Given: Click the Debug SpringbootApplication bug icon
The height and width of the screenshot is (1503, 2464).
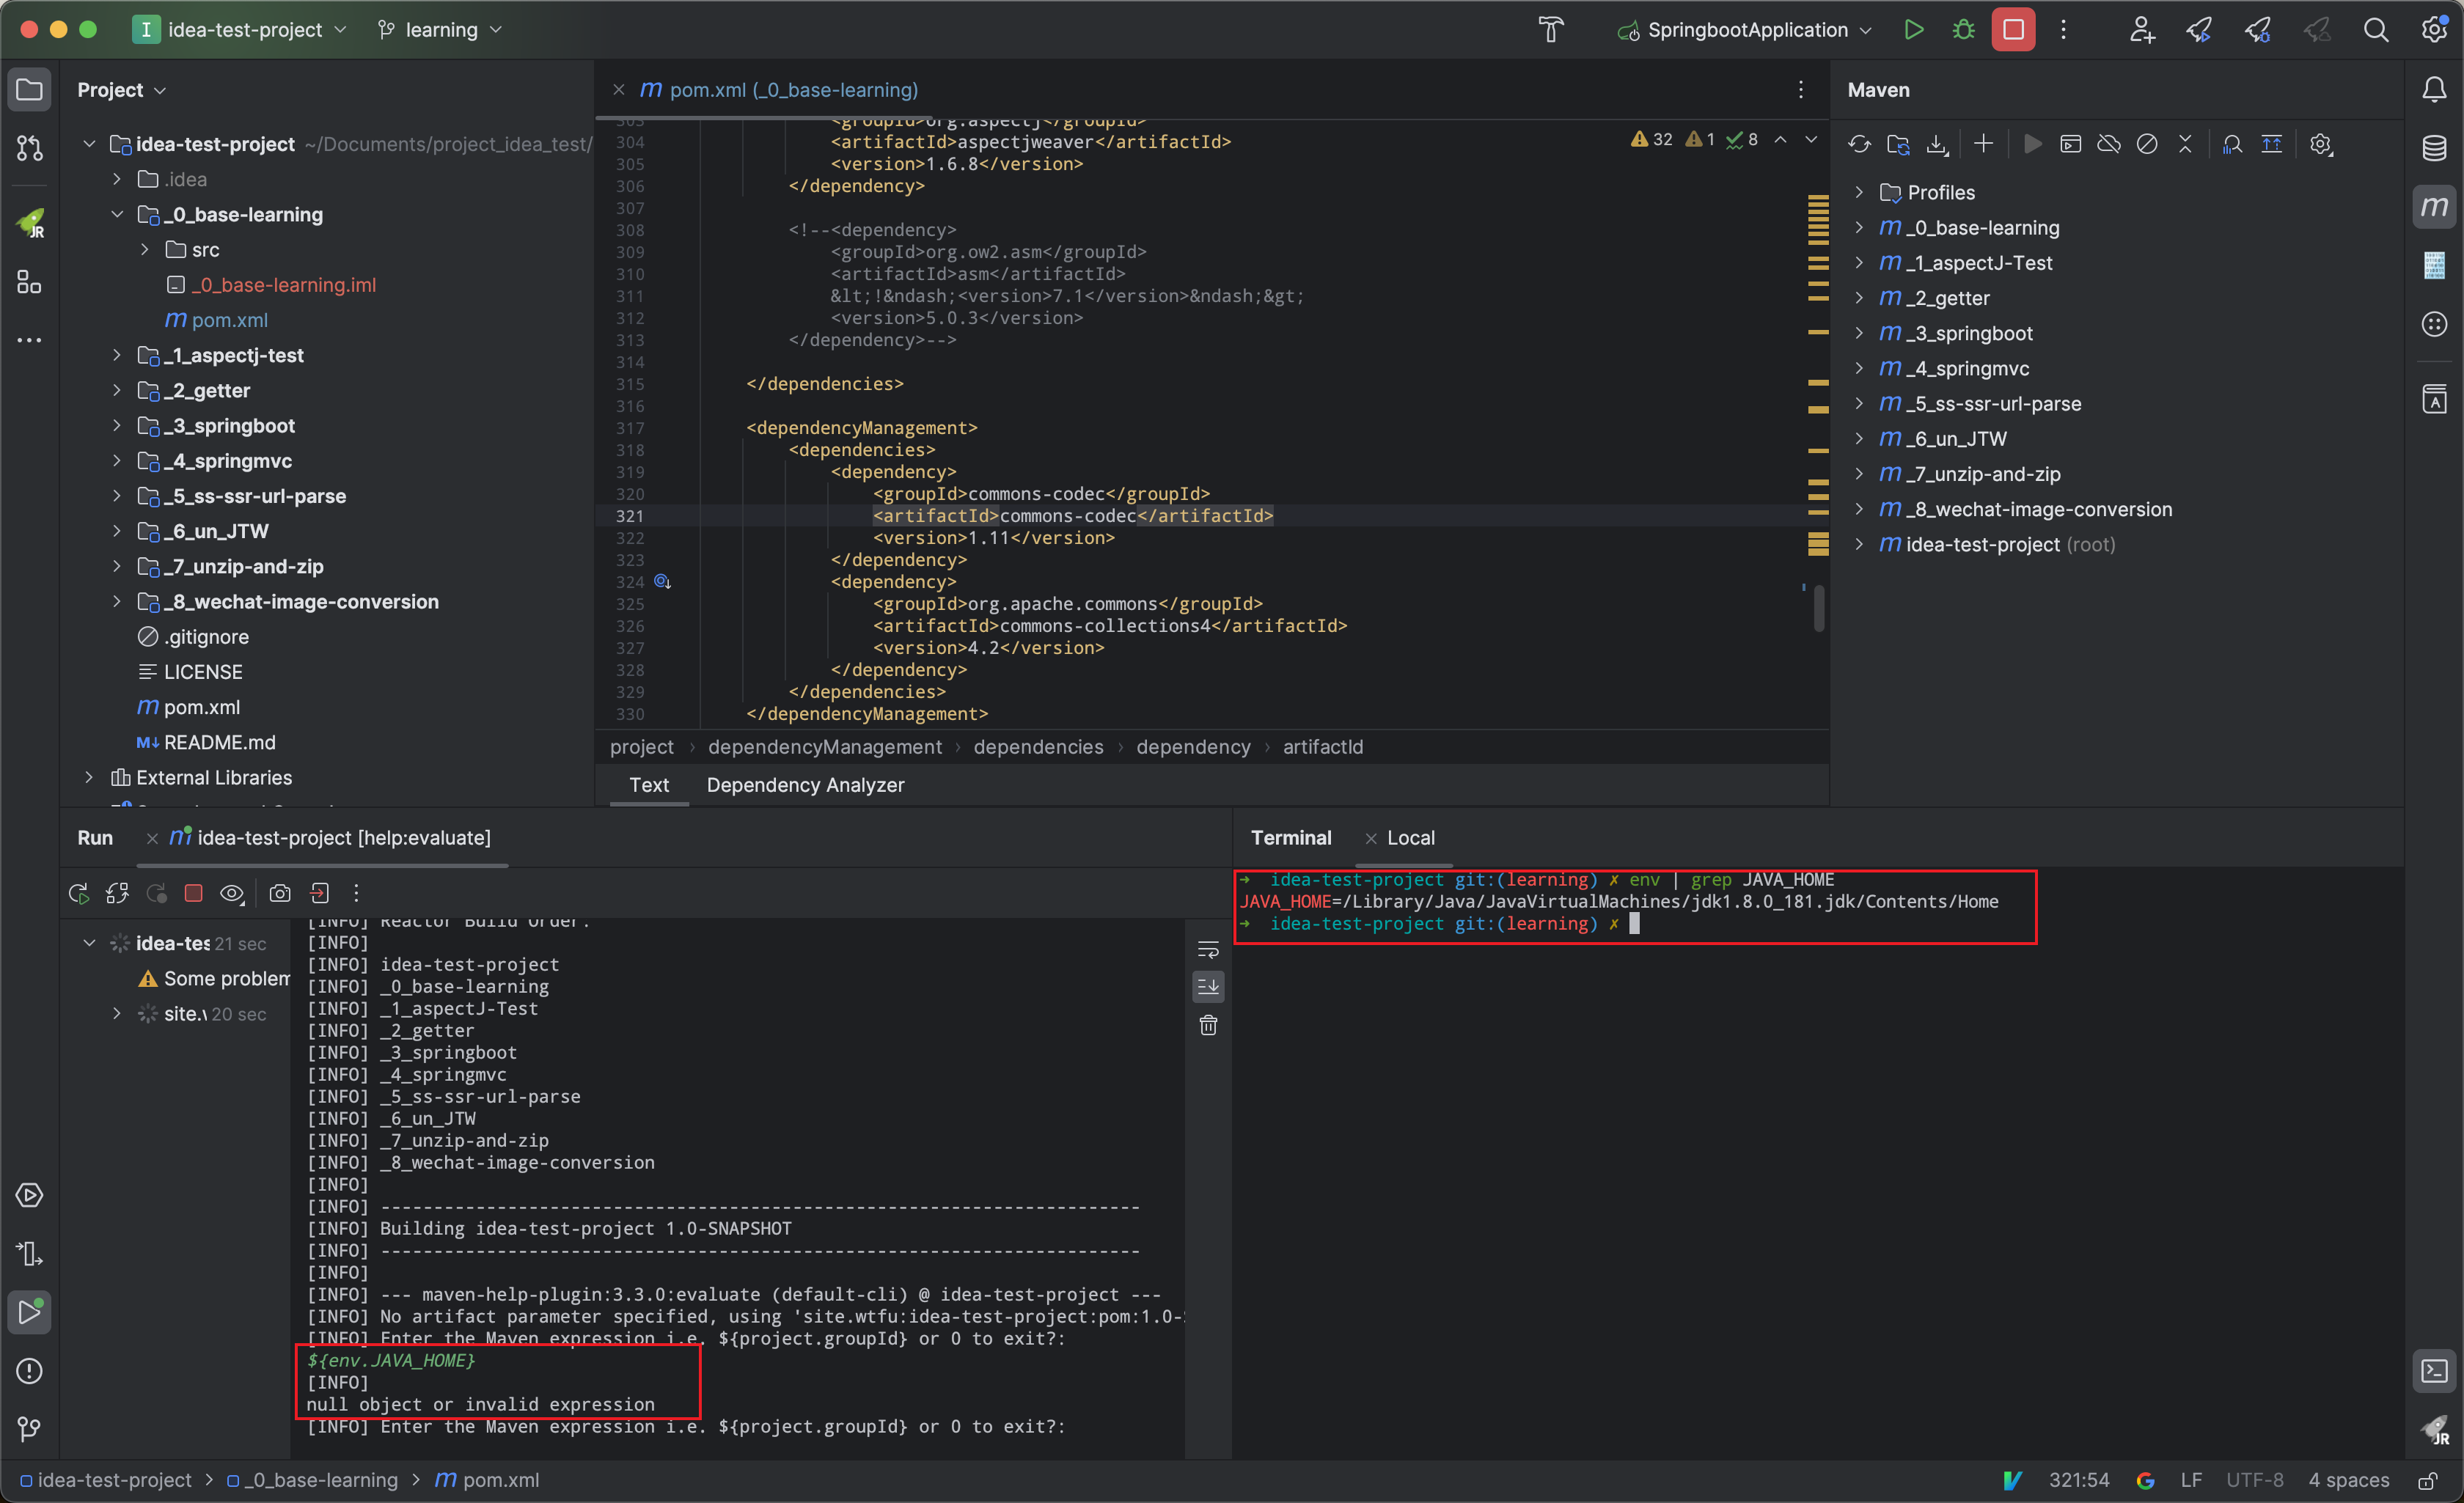Looking at the screenshot, I should click(1963, 30).
